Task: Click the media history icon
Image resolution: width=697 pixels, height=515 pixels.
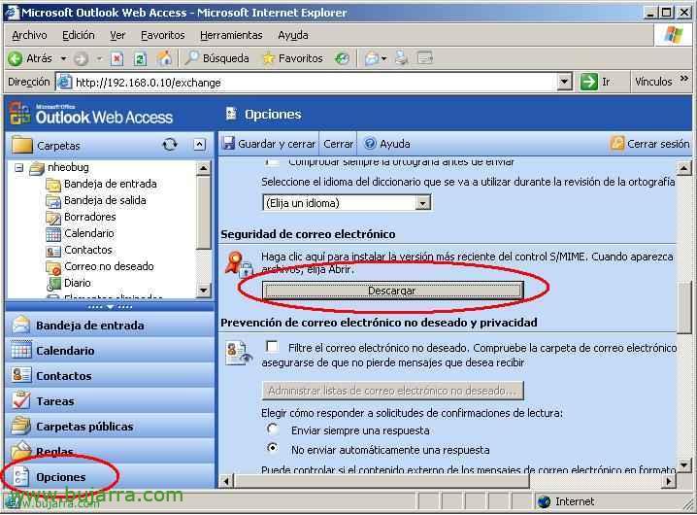Action: pyautogui.click(x=342, y=58)
